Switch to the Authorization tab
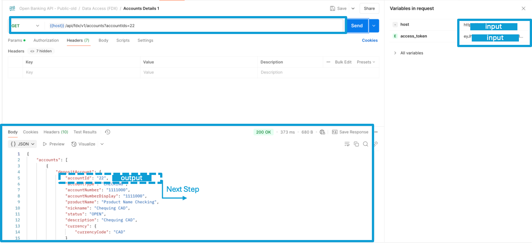Image resolution: width=532 pixels, height=243 pixels. 46,40
